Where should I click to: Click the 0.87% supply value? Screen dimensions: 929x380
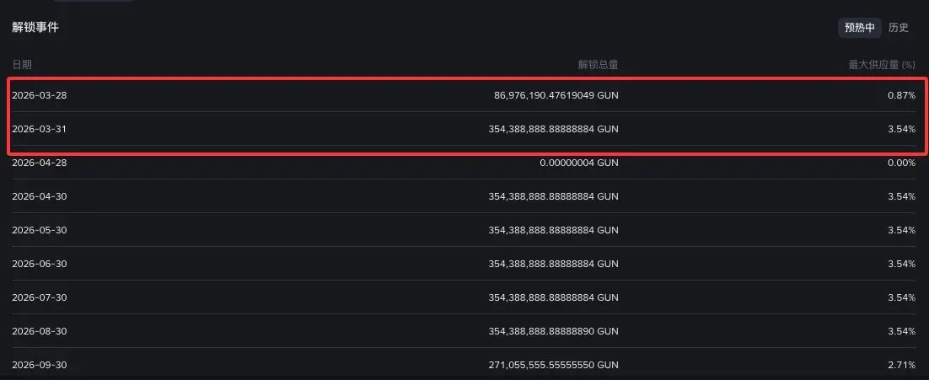coord(902,95)
